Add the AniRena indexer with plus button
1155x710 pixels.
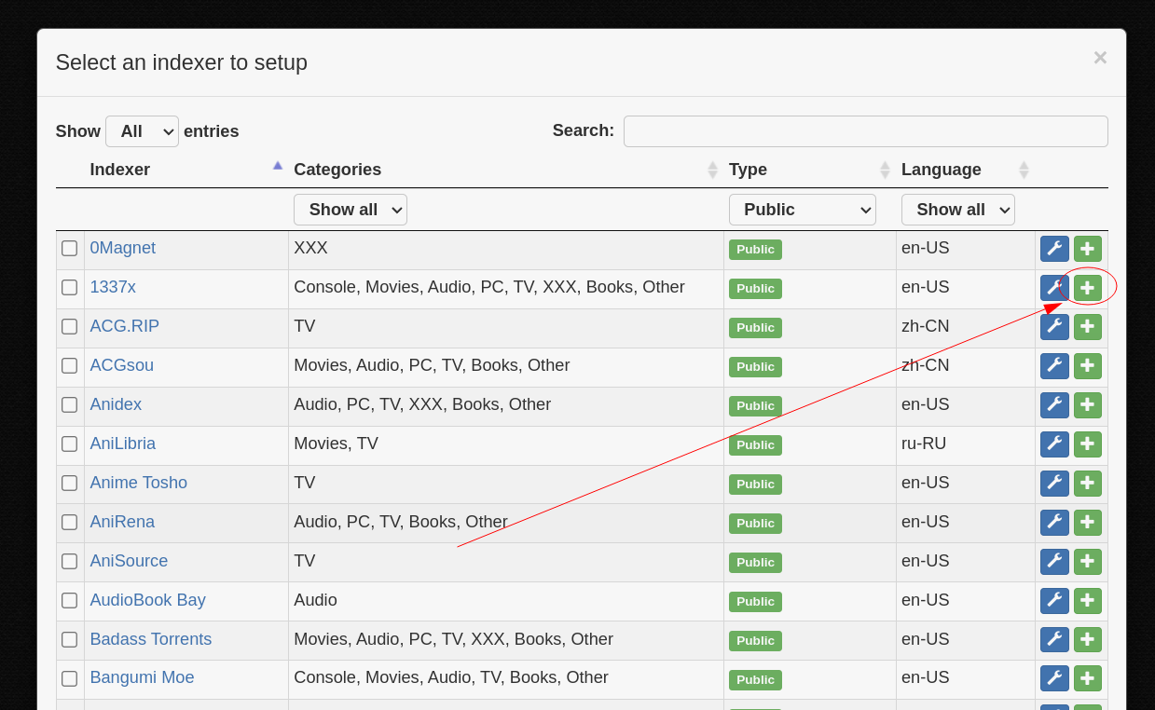(1088, 523)
